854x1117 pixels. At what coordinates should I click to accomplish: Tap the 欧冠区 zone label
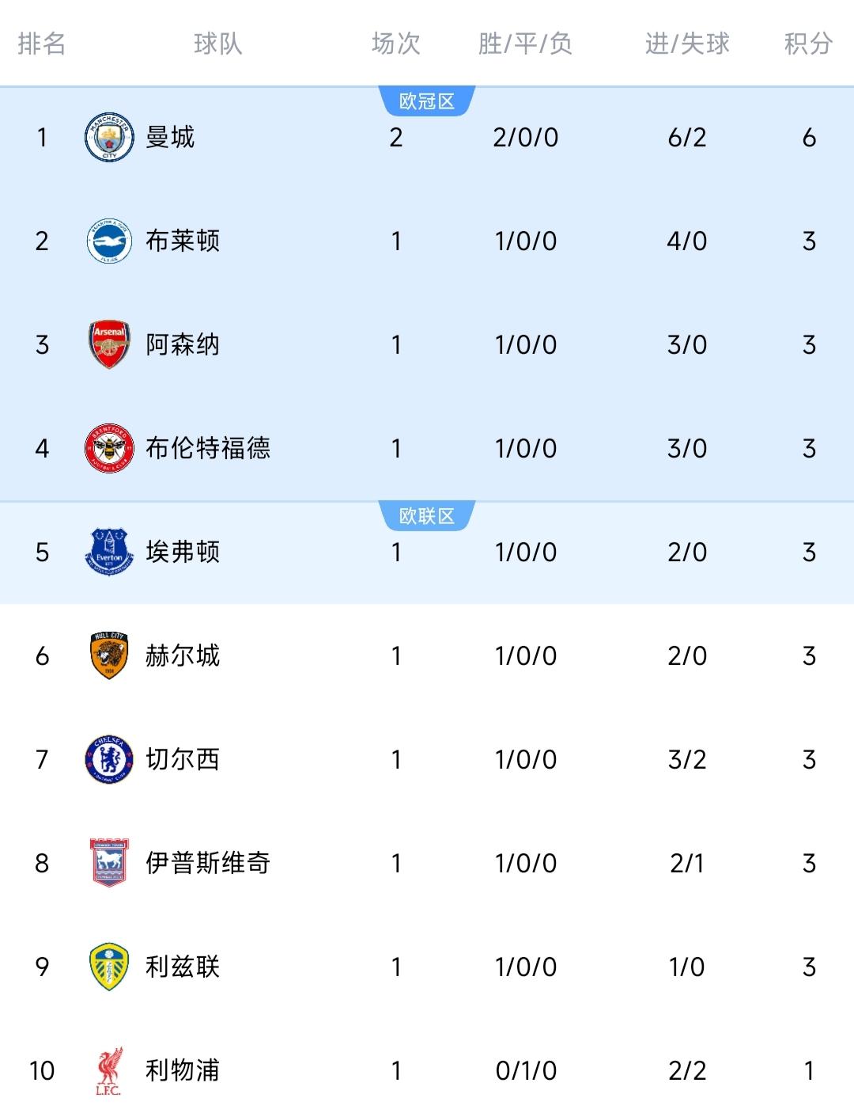point(427,101)
